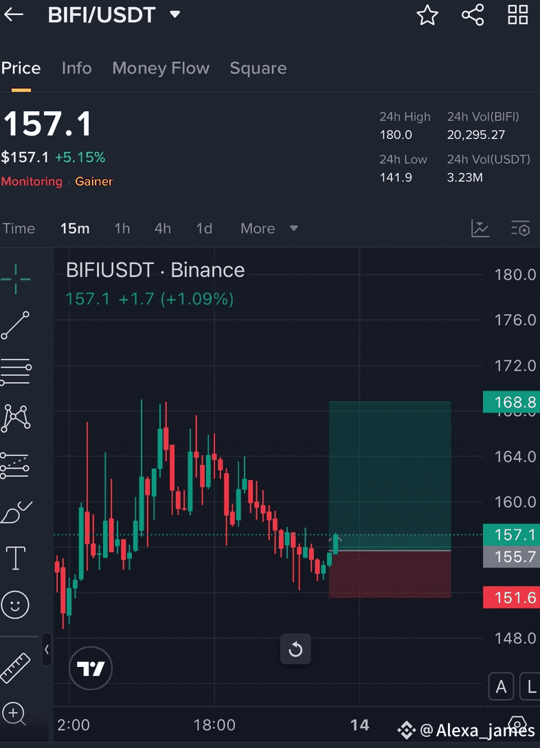The width and height of the screenshot is (540, 748).
Task: Toggle log scale L button
Action: coord(530,687)
